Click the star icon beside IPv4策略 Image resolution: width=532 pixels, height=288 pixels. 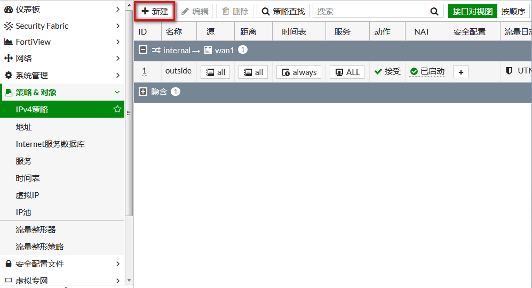coord(117,109)
